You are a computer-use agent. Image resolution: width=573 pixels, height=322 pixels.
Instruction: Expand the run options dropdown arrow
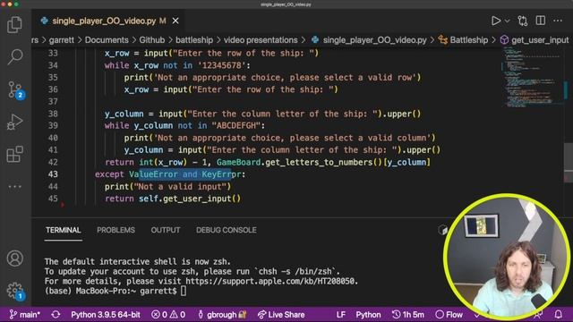[508, 21]
